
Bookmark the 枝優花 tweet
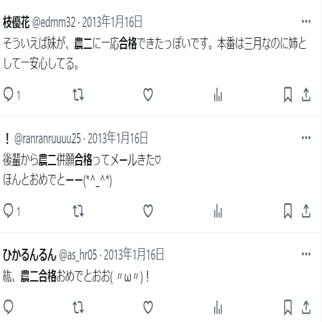click(x=288, y=94)
